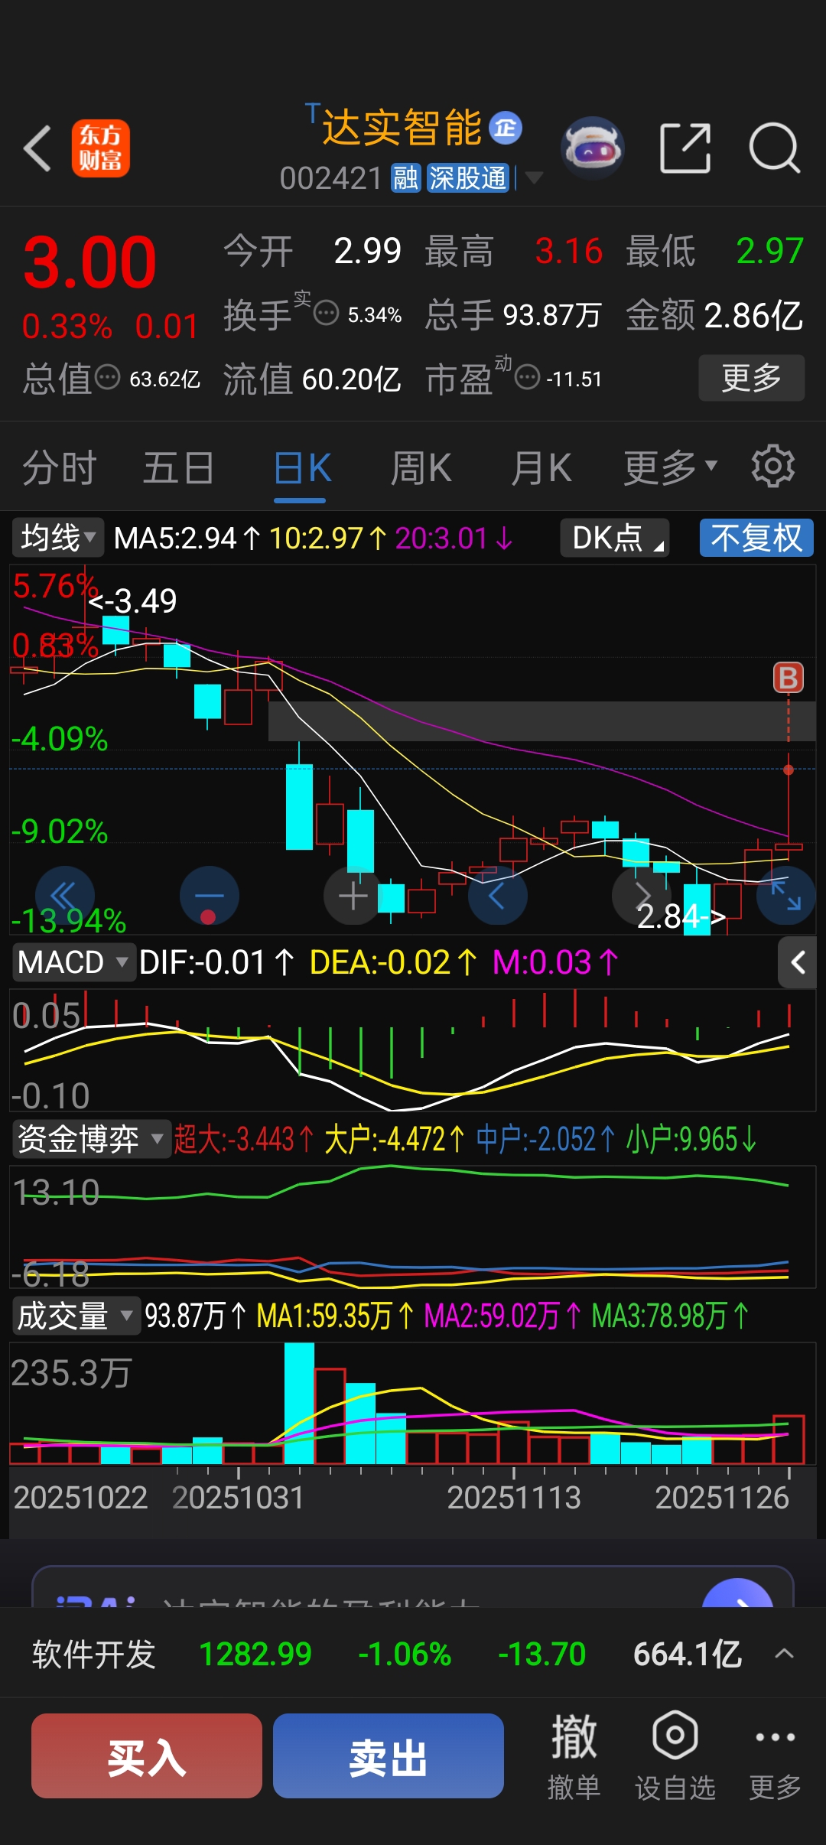826x1845 pixels.
Task: Tap the 超大:-3.443 fund flow label
Action: tap(243, 1139)
